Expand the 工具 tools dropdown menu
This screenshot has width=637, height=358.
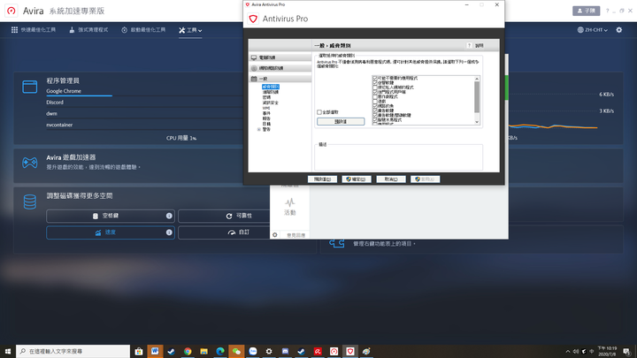point(190,30)
